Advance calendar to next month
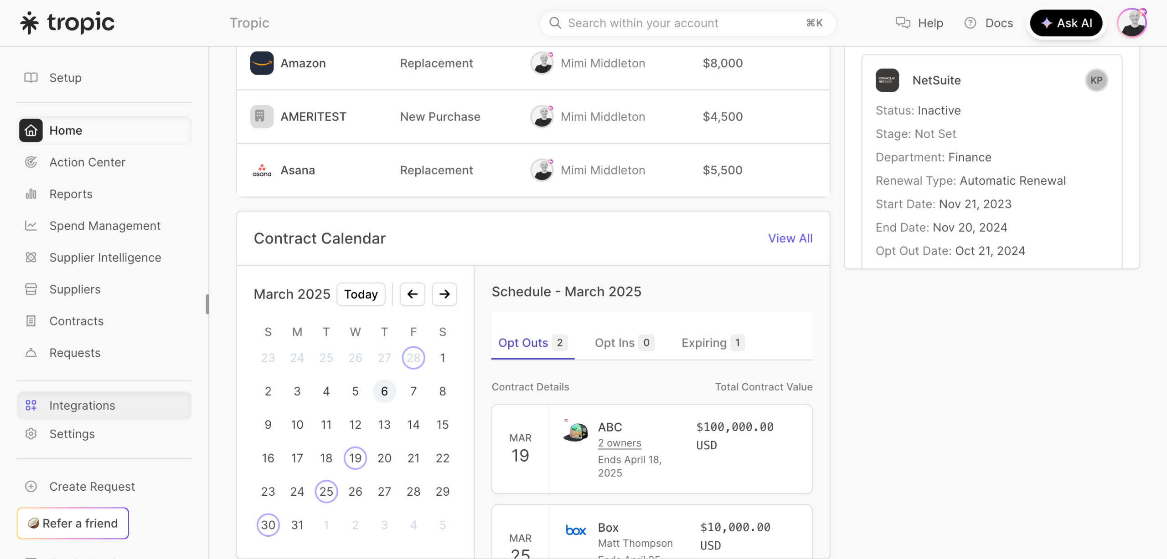The image size is (1167, 559). 444,294
